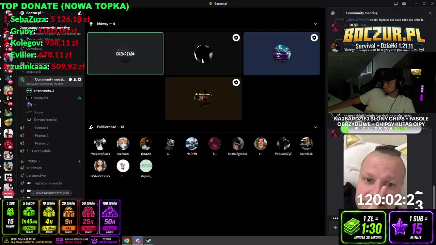Image resolution: width=436 pixels, height=245 pixels.
Task: Add a channel with MEDIA category plus icon
Action: point(79,161)
